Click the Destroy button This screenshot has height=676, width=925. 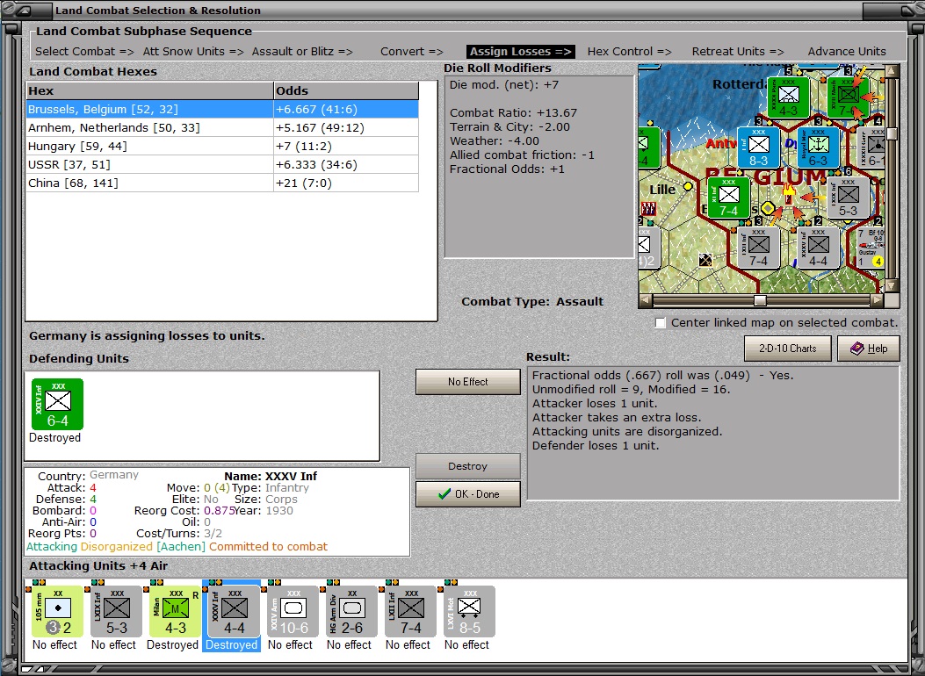tap(468, 466)
